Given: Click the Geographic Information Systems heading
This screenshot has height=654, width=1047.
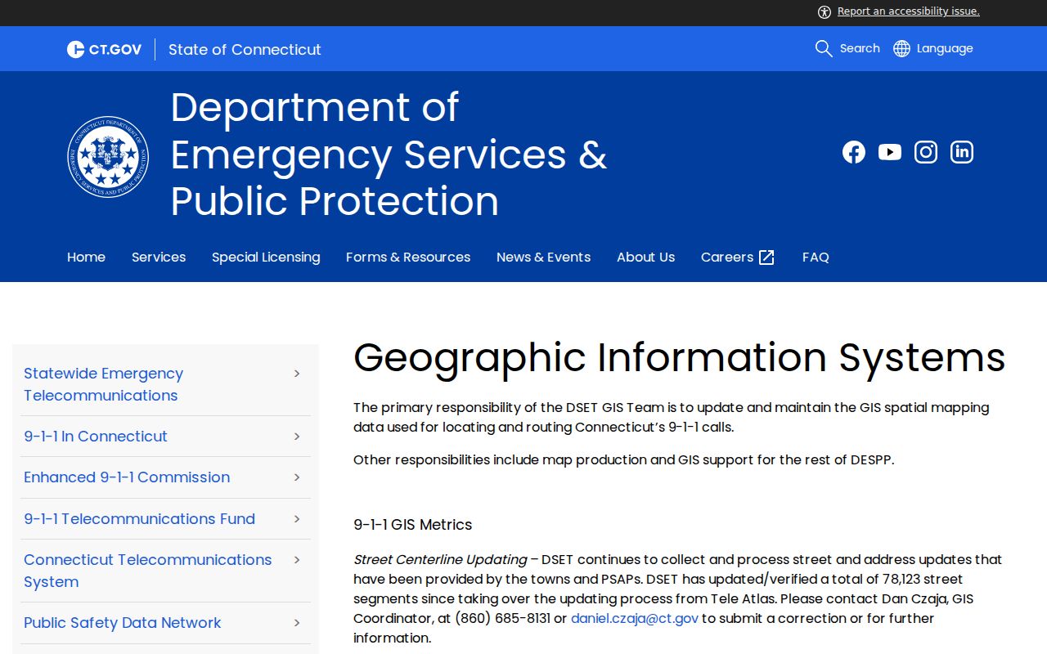Looking at the screenshot, I should 680,358.
